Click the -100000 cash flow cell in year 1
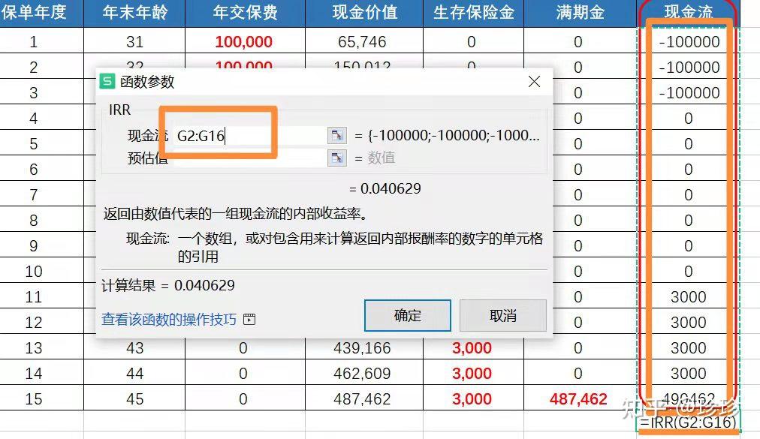760x439 pixels. 689,42
